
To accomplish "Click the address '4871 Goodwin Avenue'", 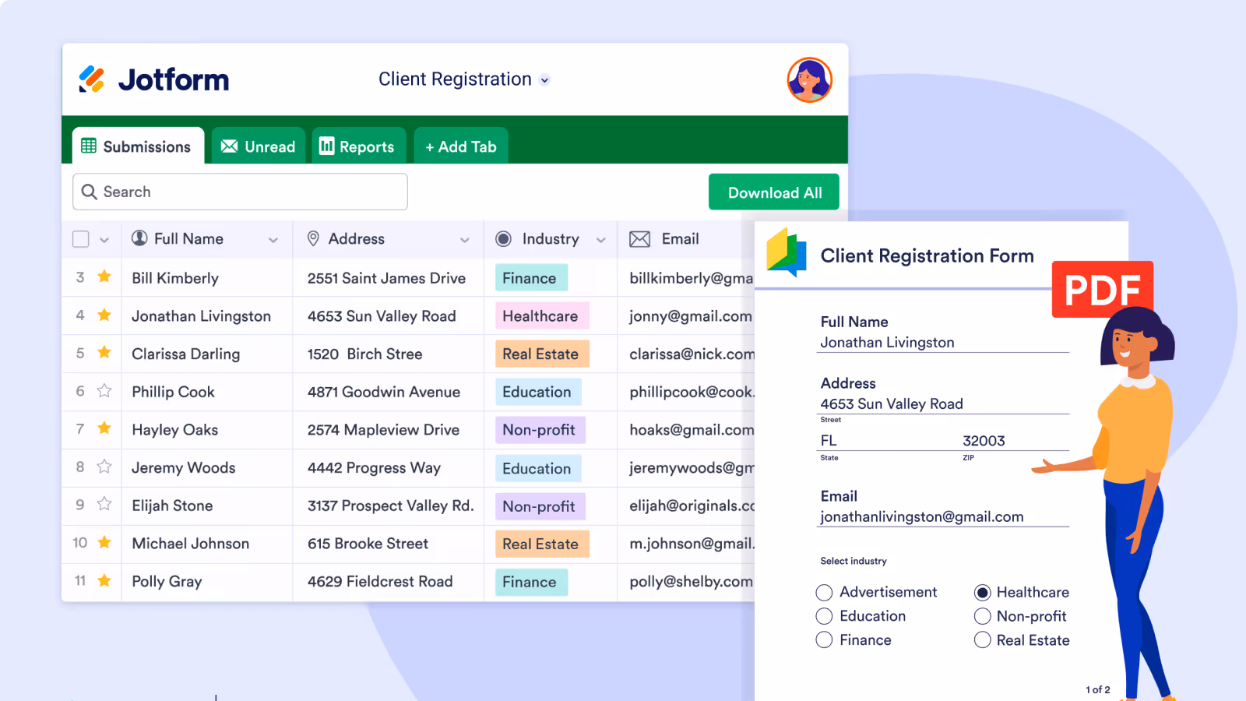I will click(x=384, y=392).
